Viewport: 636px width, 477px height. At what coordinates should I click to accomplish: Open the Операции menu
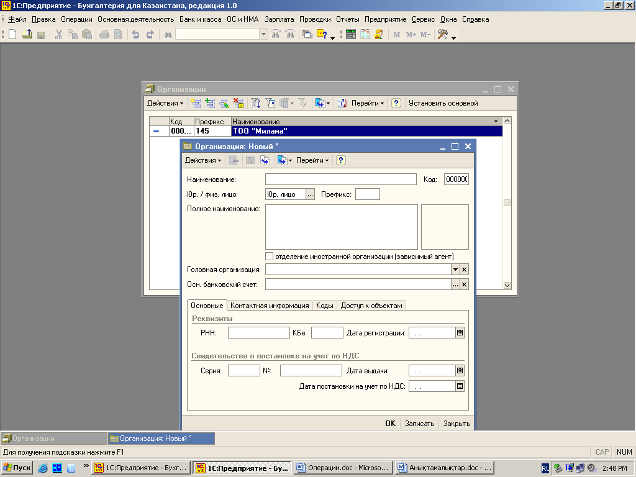[76, 19]
